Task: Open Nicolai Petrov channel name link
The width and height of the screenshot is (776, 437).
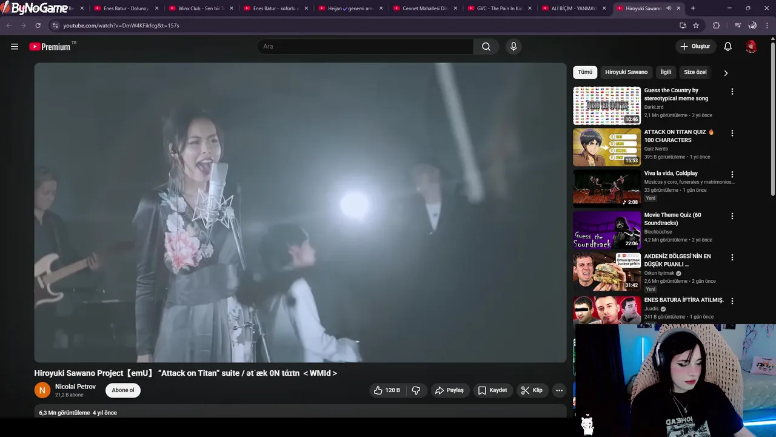Action: (75, 387)
